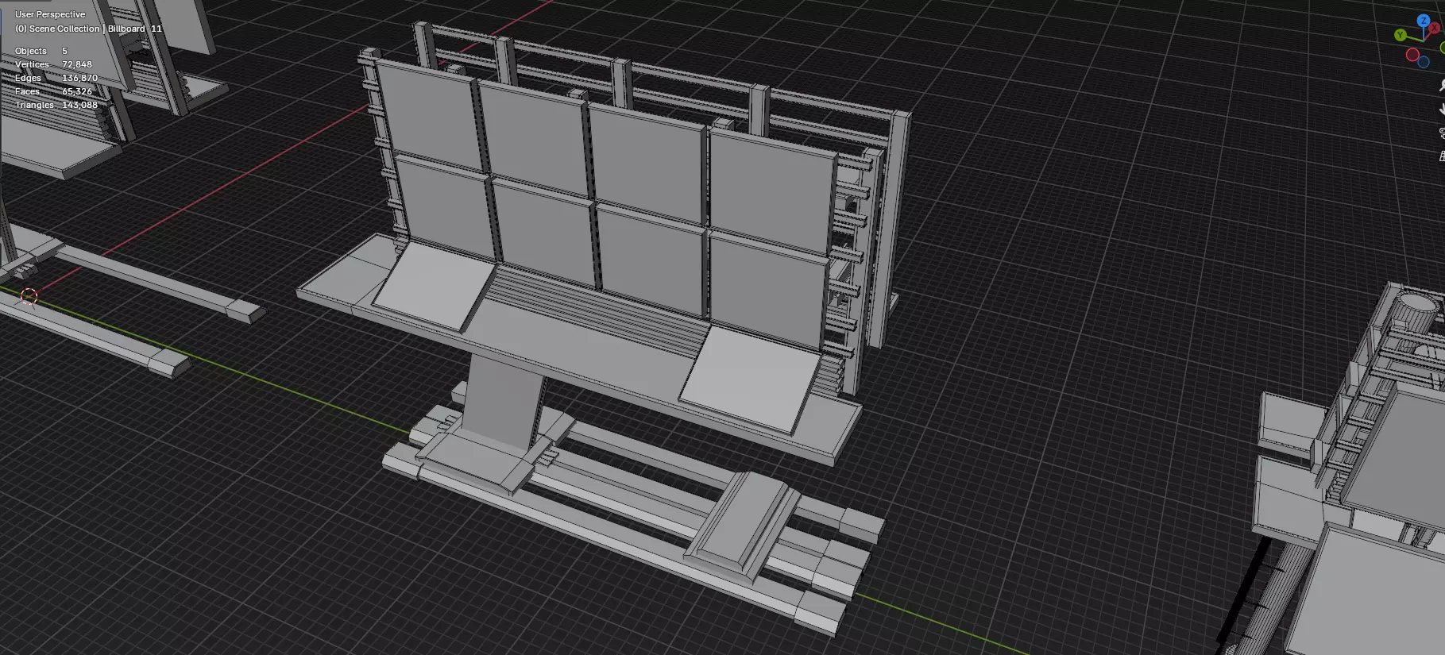1445x655 pixels.
Task: Snap view to green Y axis
Action: [x=1401, y=35]
